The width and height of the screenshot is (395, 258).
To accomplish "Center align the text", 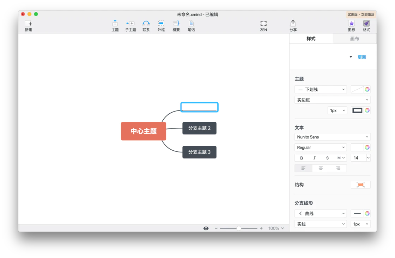I will point(321,168).
